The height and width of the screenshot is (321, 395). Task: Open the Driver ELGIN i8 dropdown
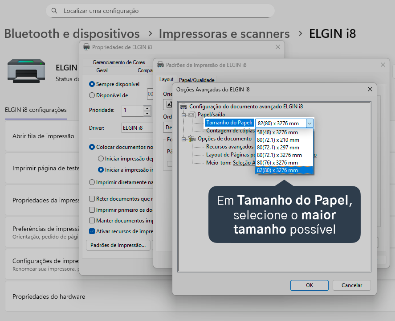point(137,128)
